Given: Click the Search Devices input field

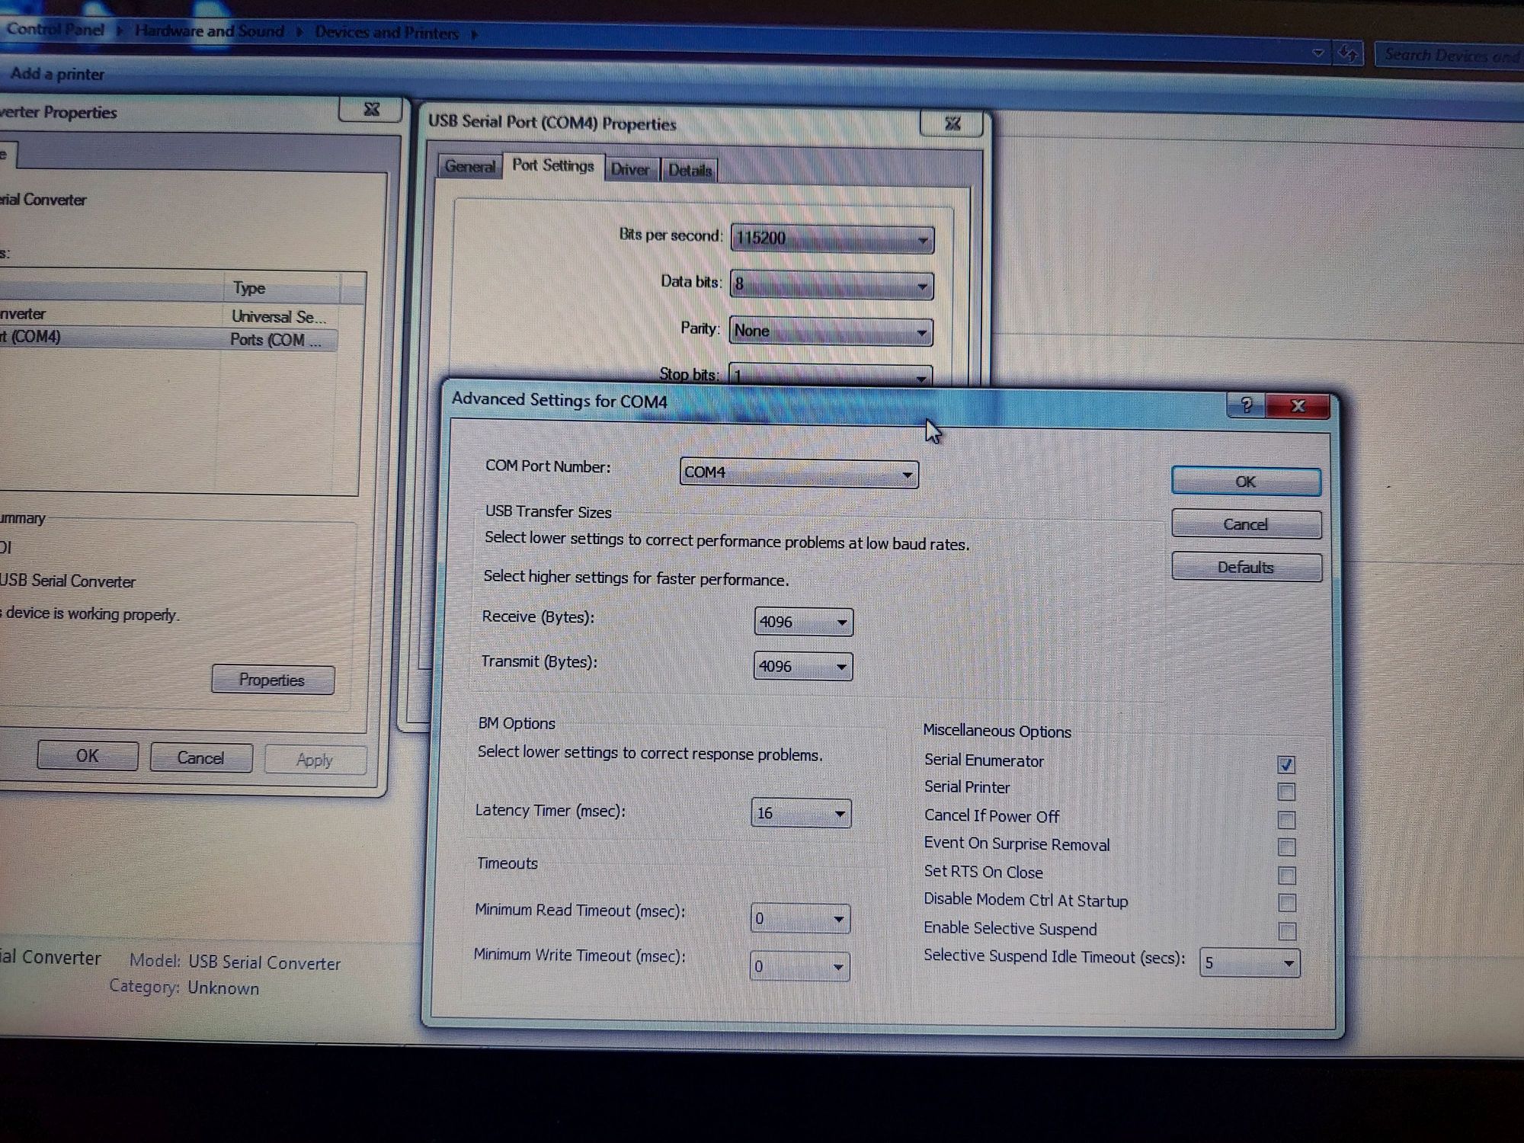Looking at the screenshot, I should 1448,56.
